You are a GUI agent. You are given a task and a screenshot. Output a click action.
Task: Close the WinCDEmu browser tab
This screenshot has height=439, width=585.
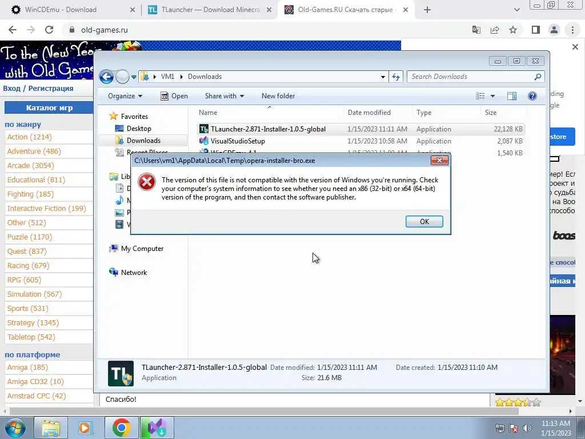click(132, 10)
